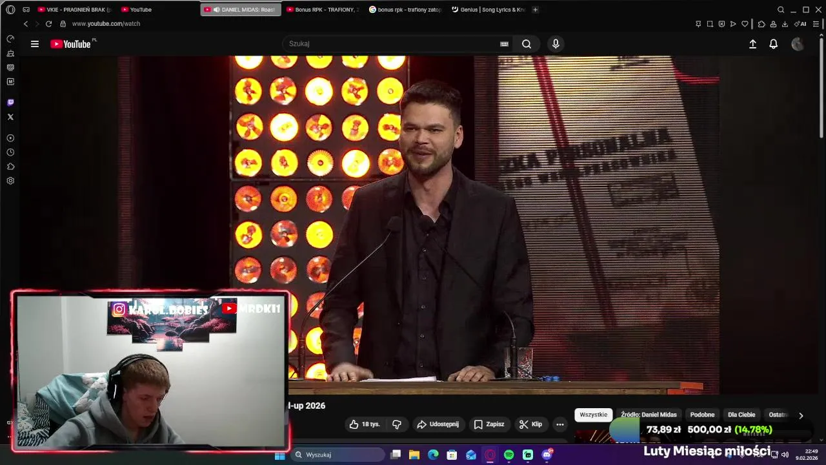Open Easy Setup menu lines icon
Viewport: 826px width, 465px height.
(x=816, y=24)
